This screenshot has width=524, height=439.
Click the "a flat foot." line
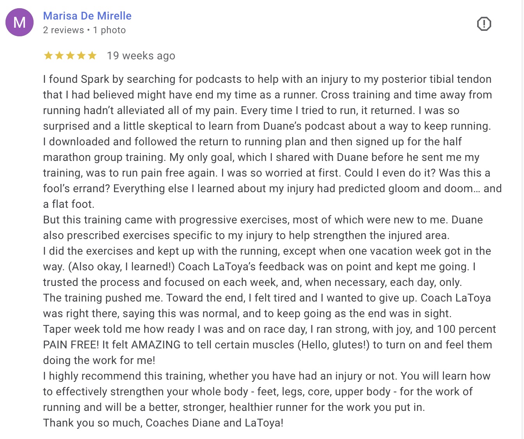pos(69,204)
